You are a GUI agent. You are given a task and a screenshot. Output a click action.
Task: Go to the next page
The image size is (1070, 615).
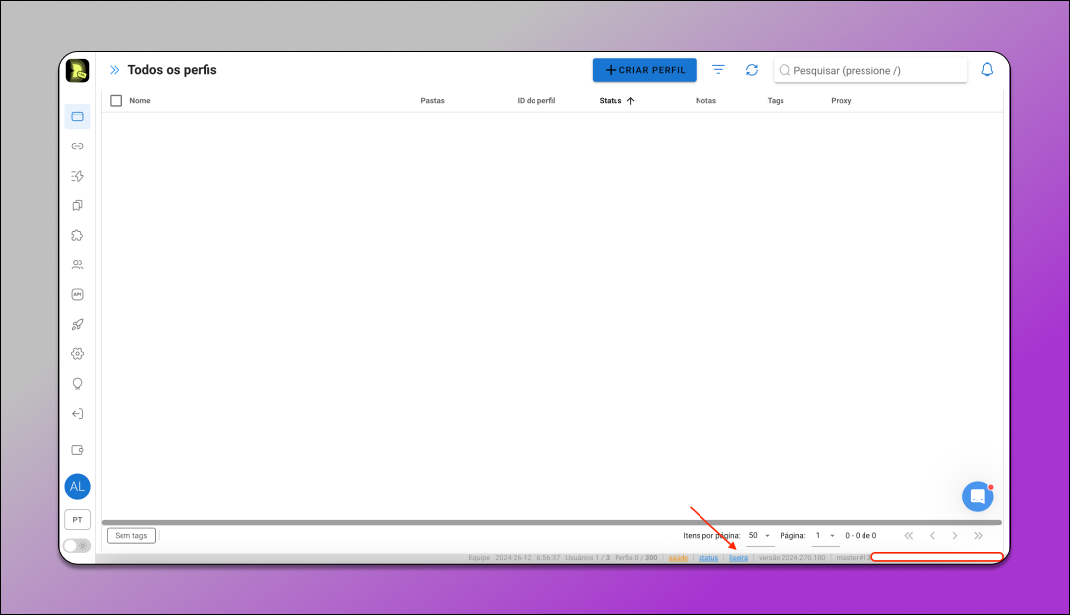tap(955, 536)
